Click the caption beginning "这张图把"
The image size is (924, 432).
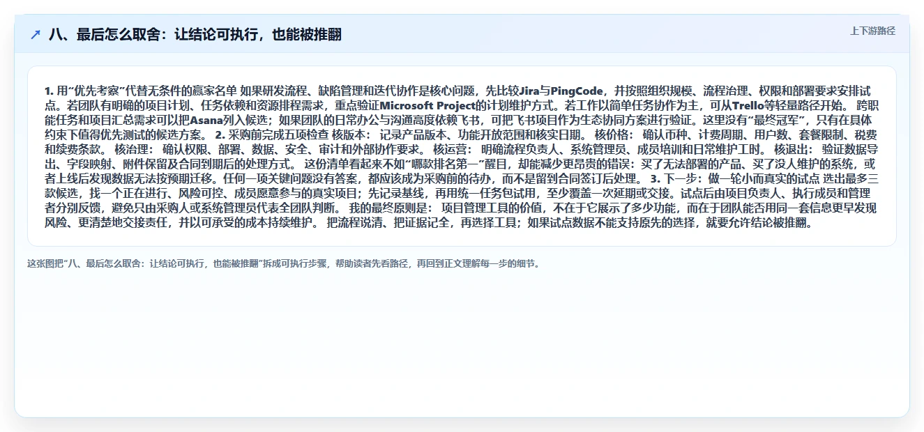283,263
